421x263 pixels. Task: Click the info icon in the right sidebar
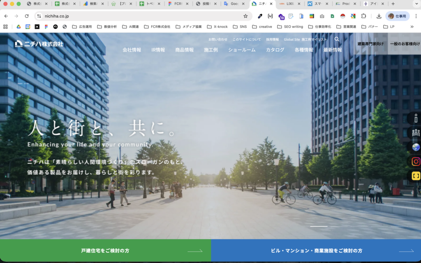pos(415,118)
